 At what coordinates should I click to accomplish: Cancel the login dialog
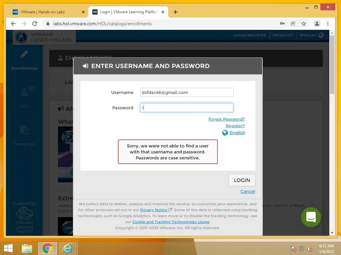pos(248,191)
